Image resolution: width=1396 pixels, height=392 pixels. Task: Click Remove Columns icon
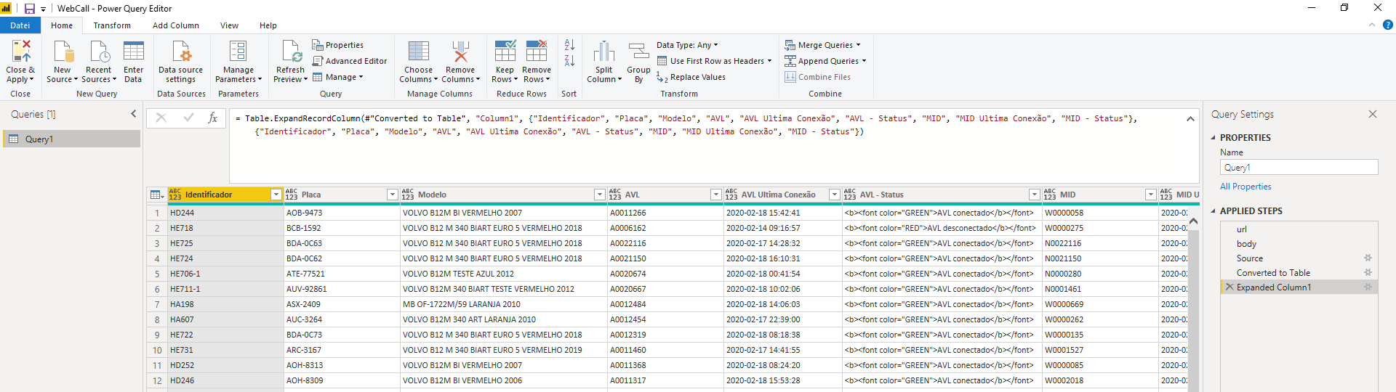click(x=460, y=51)
